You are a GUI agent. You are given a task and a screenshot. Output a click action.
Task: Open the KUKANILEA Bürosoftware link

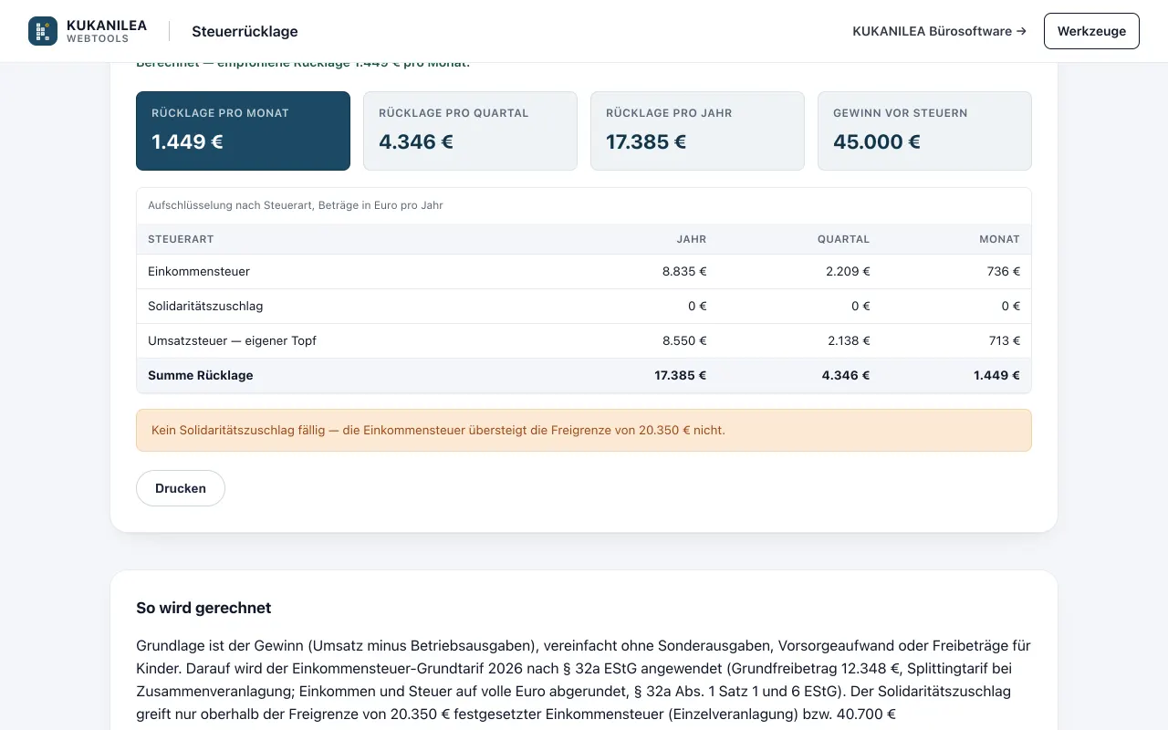[939, 31]
